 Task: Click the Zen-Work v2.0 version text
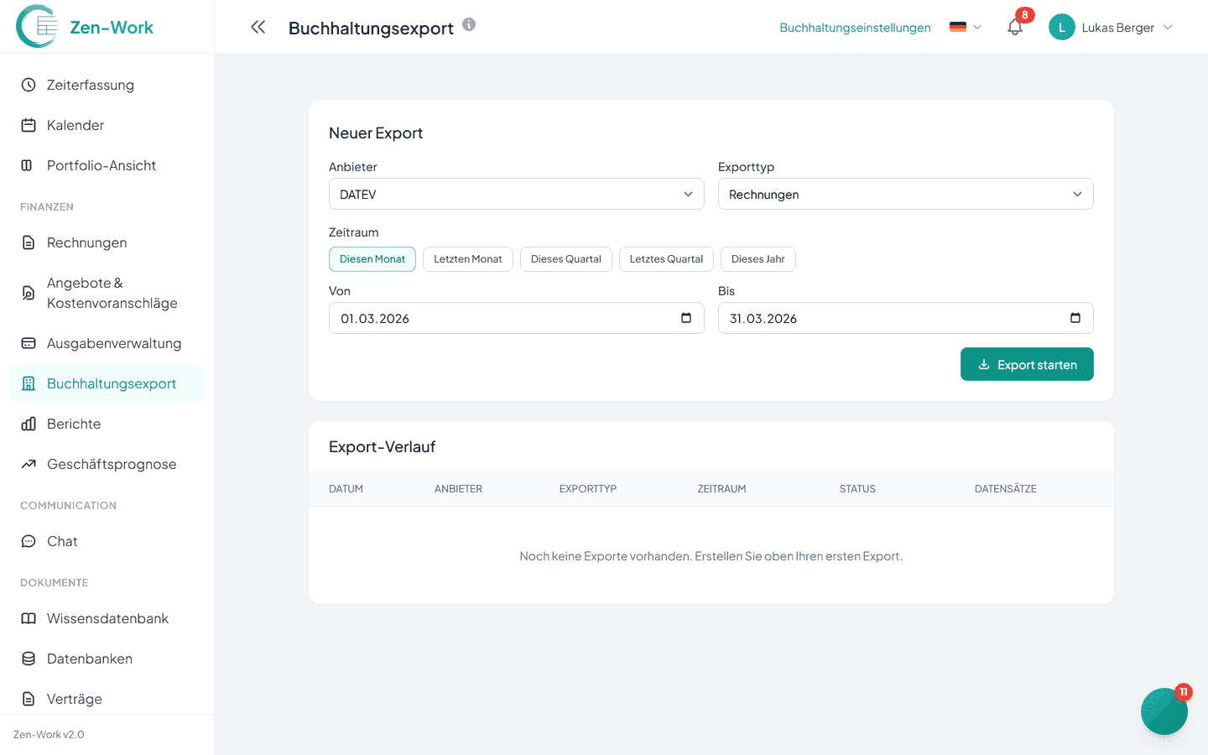click(49, 735)
